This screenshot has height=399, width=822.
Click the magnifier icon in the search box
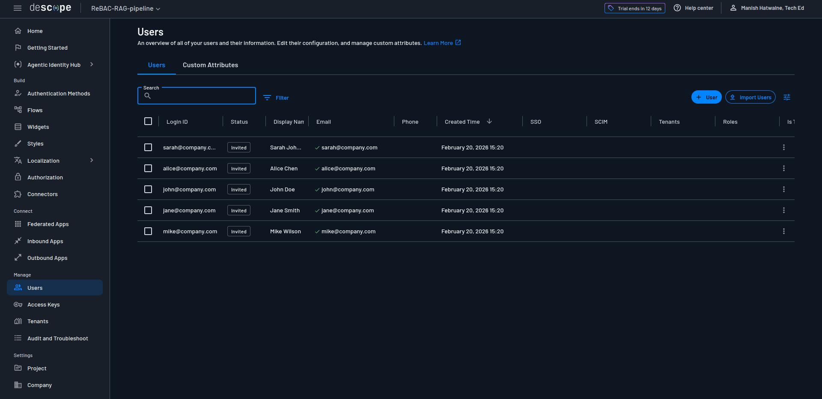click(x=148, y=96)
